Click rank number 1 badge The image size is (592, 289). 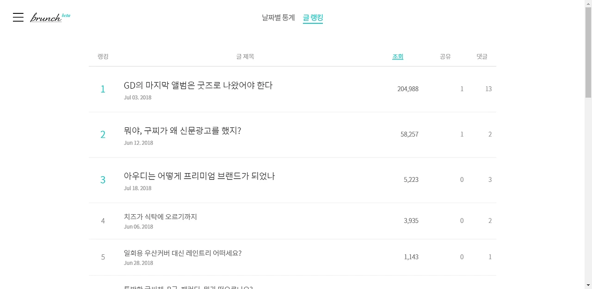click(103, 89)
